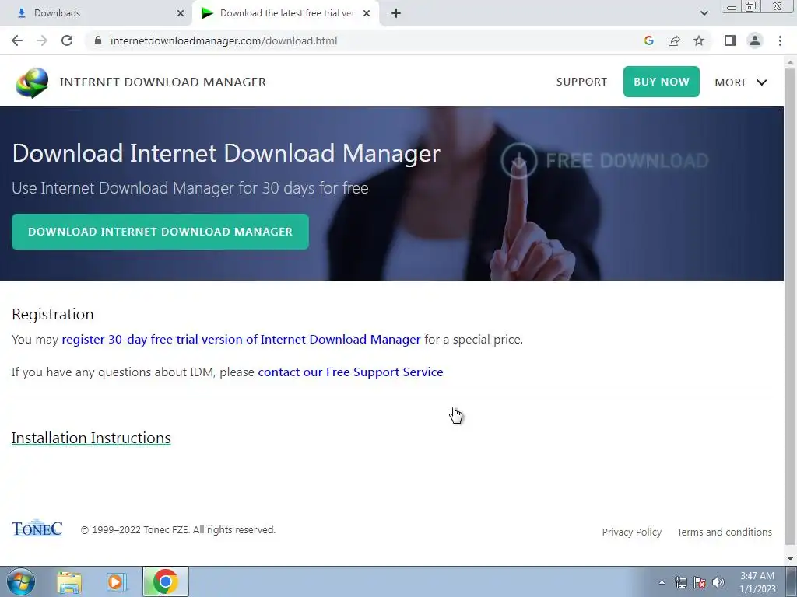Open Action Center flag icon
Screen dimensions: 797x597
(700, 582)
